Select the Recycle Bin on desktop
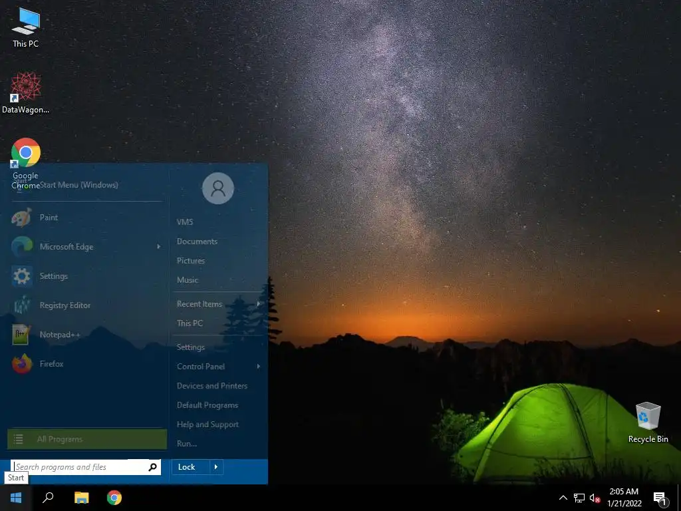Screen dimensions: 681x511 click(648, 423)
